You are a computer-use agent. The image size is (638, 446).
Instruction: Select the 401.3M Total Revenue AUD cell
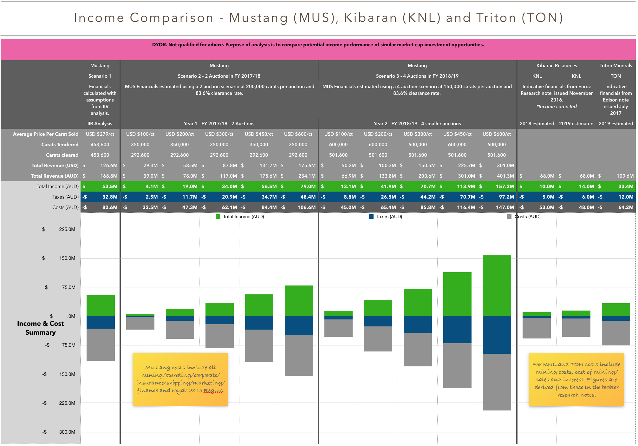pos(497,176)
